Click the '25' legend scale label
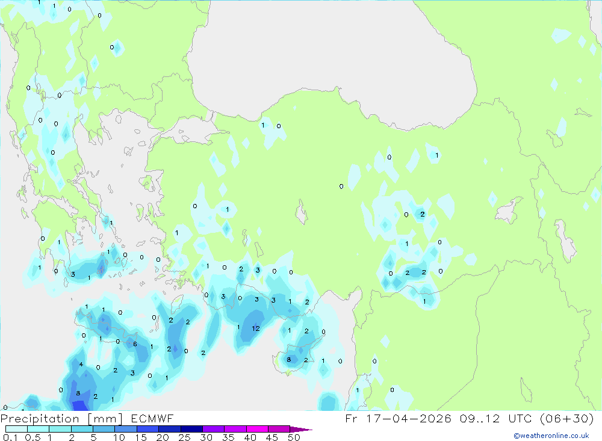The height and width of the screenshot is (441, 602). [185, 437]
